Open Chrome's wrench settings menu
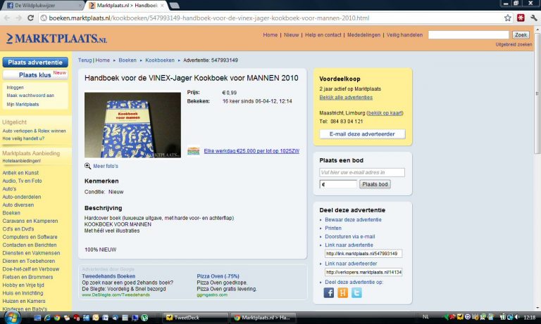Screen dimensions: 541x324 (534, 18)
